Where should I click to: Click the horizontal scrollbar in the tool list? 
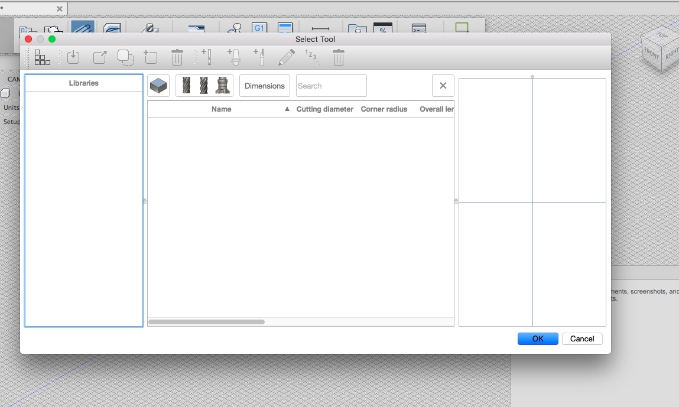(207, 322)
